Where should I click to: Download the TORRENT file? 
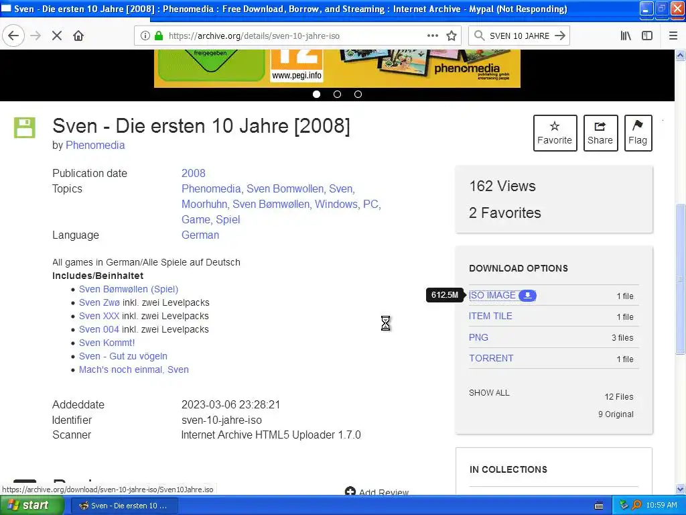tap(491, 358)
